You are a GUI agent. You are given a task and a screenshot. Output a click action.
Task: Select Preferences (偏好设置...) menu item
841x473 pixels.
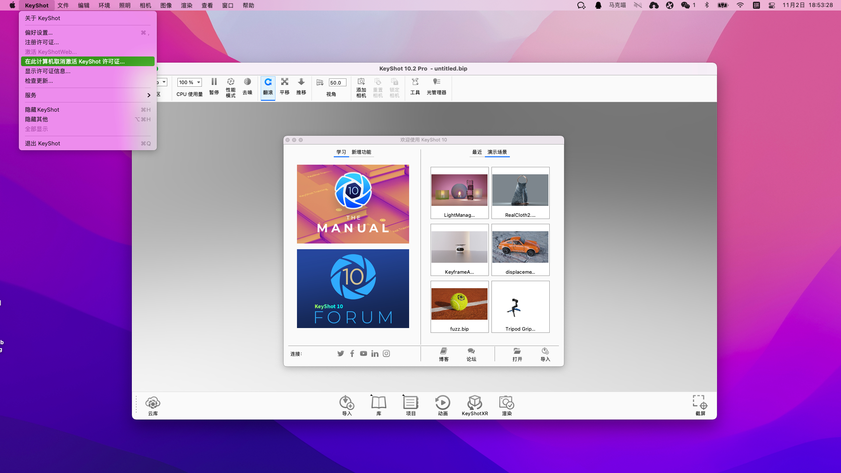pyautogui.click(x=39, y=32)
